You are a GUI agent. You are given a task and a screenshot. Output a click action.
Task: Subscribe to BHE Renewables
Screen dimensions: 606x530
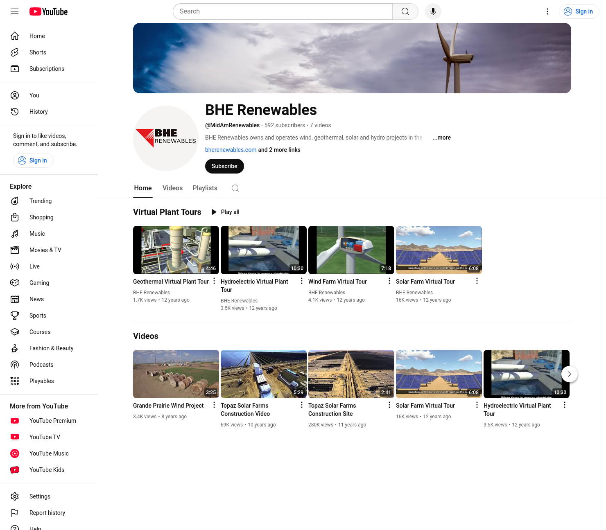click(x=224, y=166)
